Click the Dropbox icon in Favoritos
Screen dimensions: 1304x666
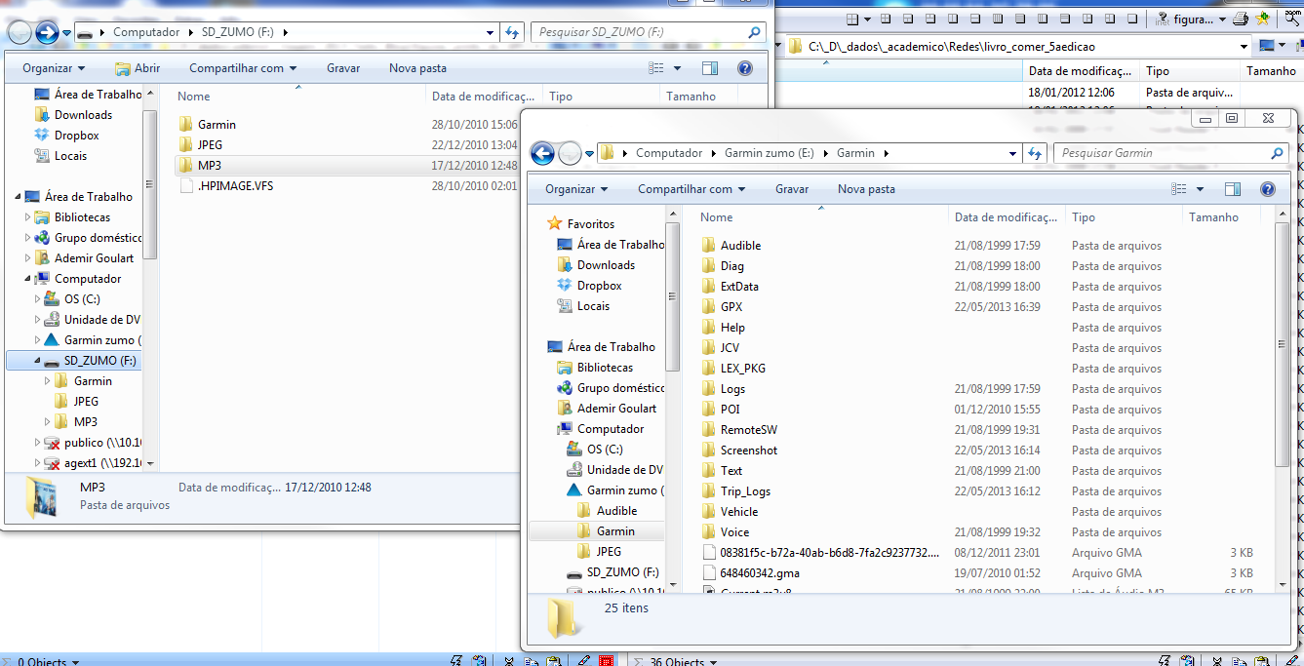pos(564,286)
